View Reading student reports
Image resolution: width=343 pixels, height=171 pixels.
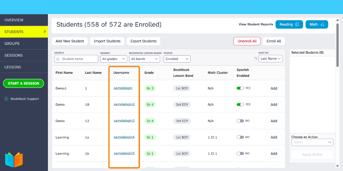point(289,24)
